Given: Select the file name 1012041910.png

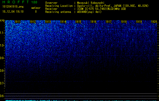Looking at the screenshot, I should click(x=13, y=7).
